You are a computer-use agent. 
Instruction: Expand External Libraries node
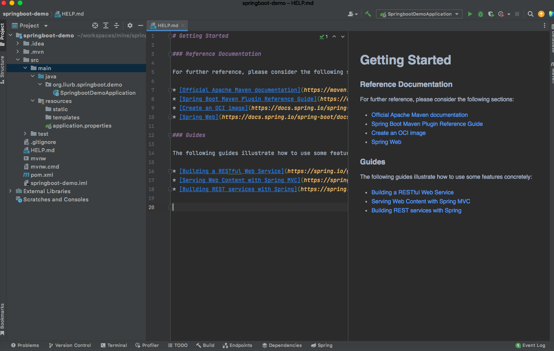10,191
